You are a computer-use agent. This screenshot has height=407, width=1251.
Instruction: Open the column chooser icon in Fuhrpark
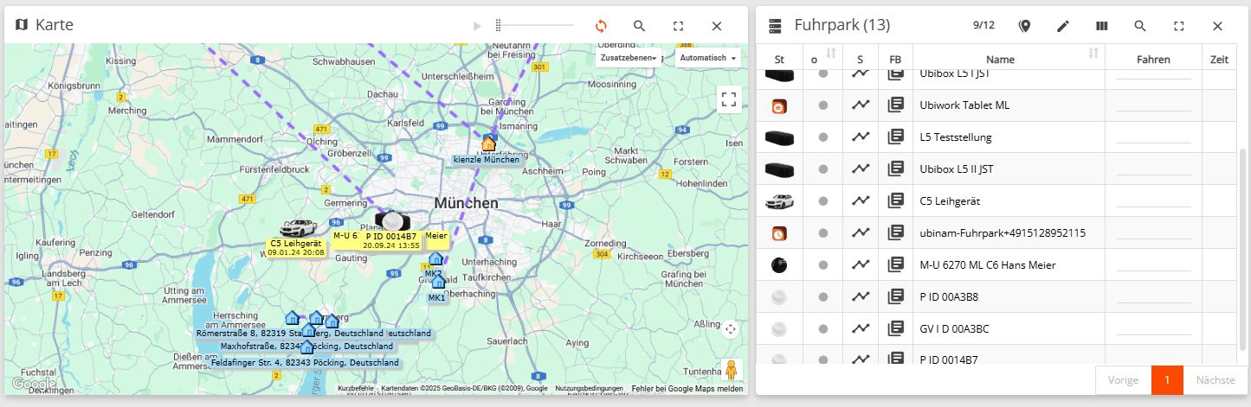point(1101,26)
